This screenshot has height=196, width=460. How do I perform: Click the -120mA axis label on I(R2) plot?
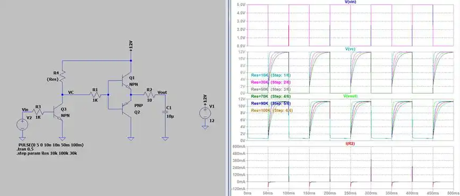tap(239, 189)
